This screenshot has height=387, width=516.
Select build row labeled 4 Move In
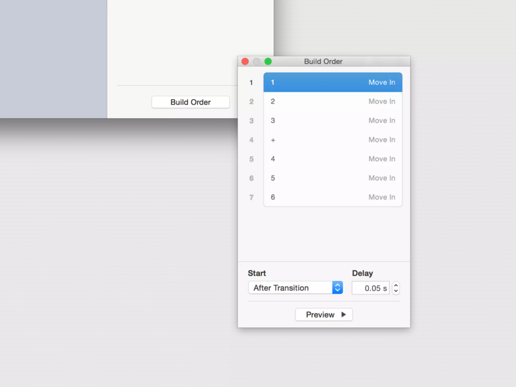point(333,159)
